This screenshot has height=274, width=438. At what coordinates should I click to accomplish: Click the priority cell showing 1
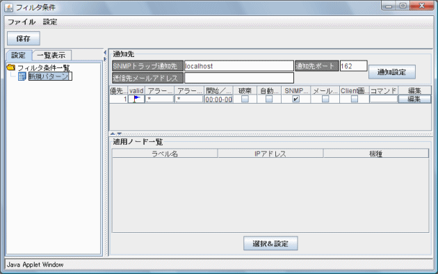119,99
